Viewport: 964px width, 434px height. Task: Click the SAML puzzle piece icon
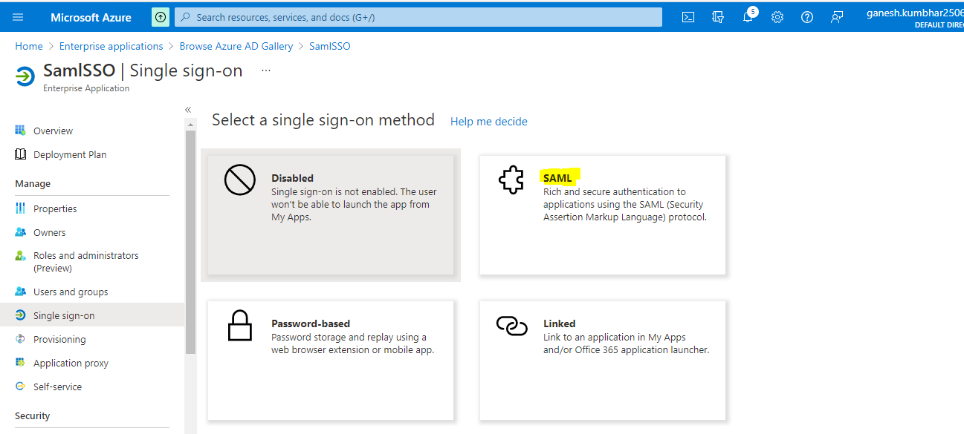(511, 180)
